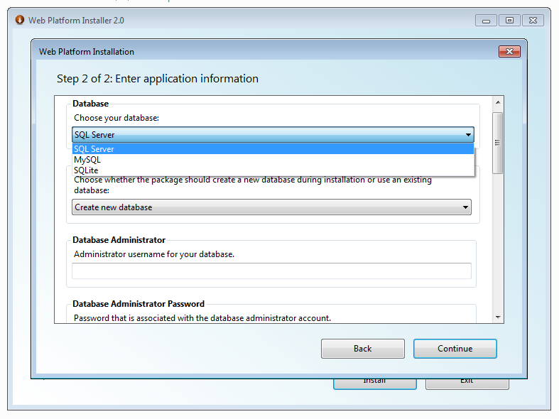Click 'Administrator username for your database.' text
Image resolution: width=559 pixels, height=419 pixels.
[x=154, y=254]
